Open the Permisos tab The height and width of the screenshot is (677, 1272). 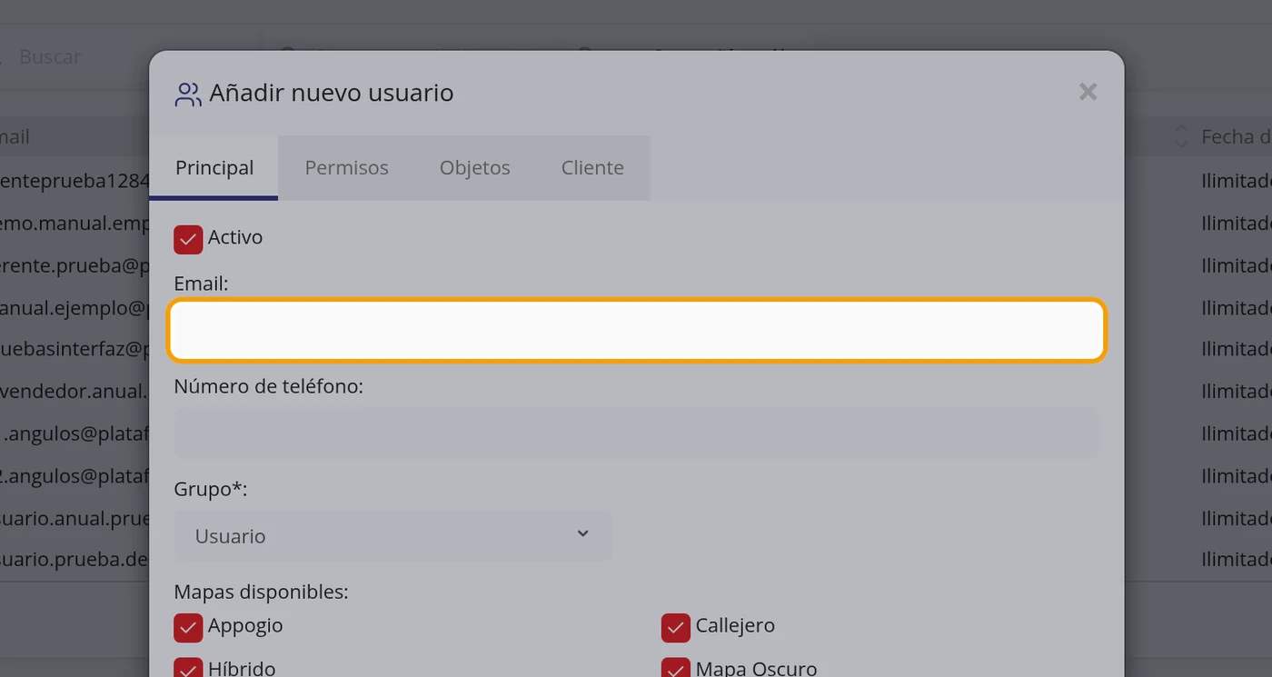tap(346, 167)
